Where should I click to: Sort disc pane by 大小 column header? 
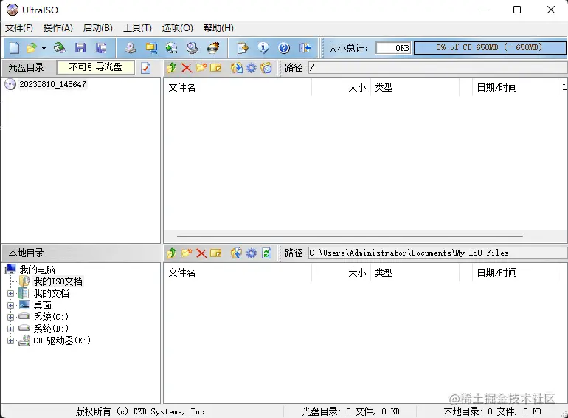tap(342, 87)
